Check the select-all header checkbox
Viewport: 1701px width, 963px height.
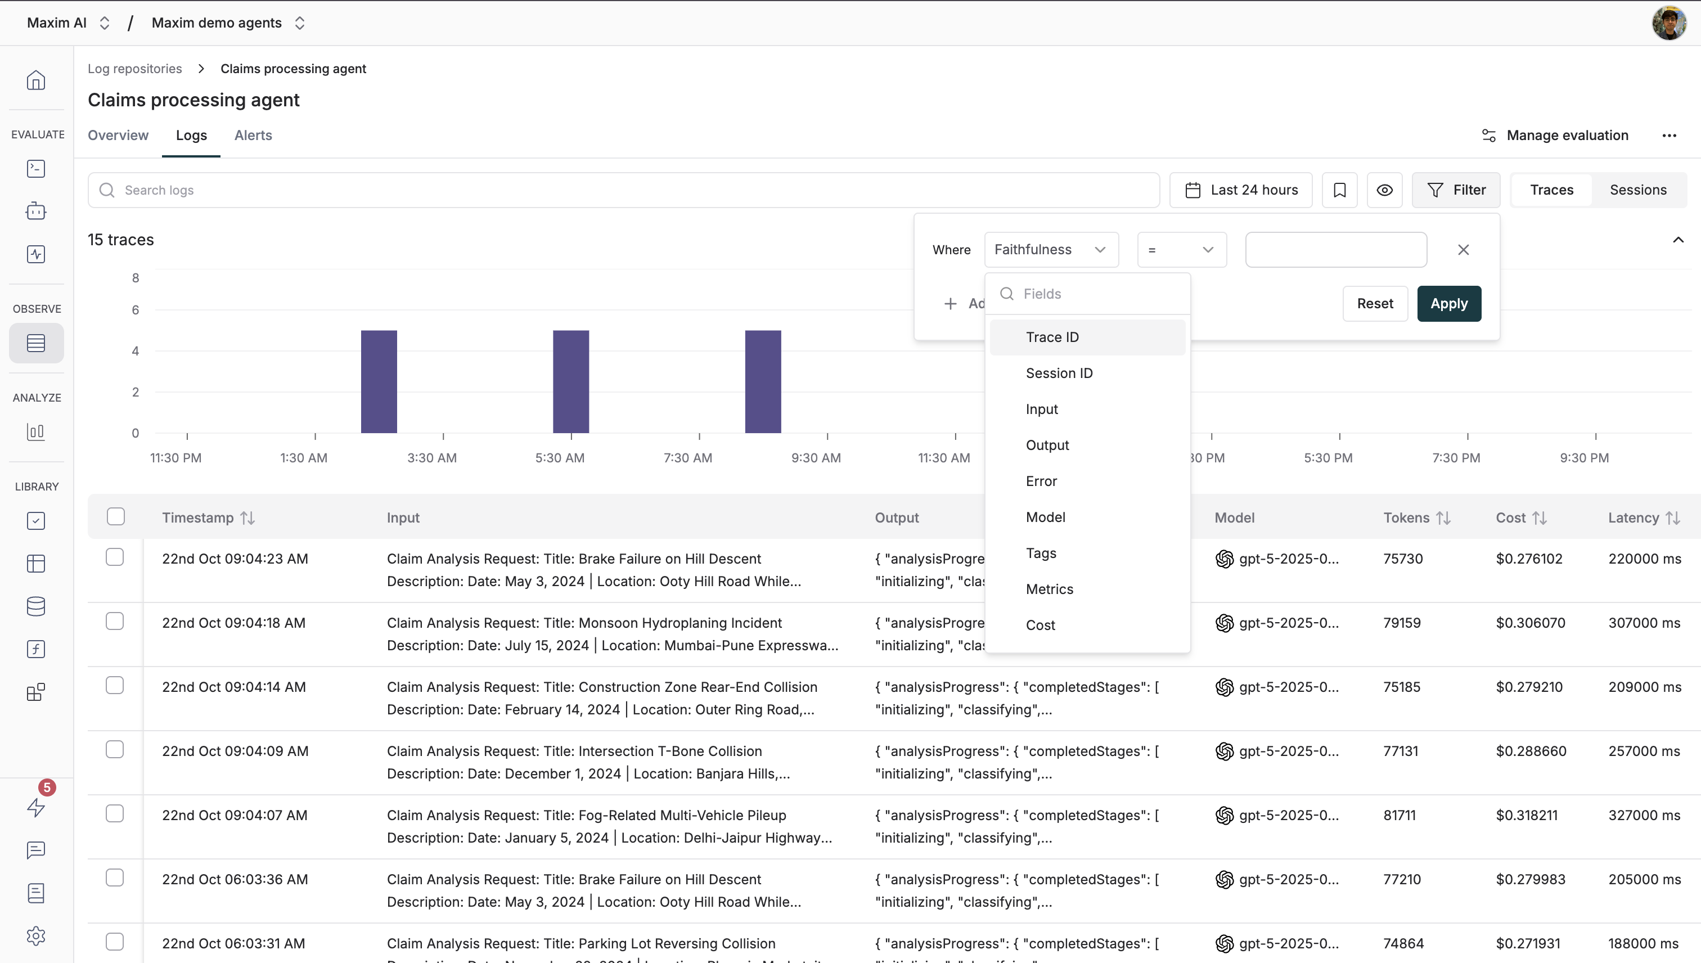pyautogui.click(x=116, y=516)
